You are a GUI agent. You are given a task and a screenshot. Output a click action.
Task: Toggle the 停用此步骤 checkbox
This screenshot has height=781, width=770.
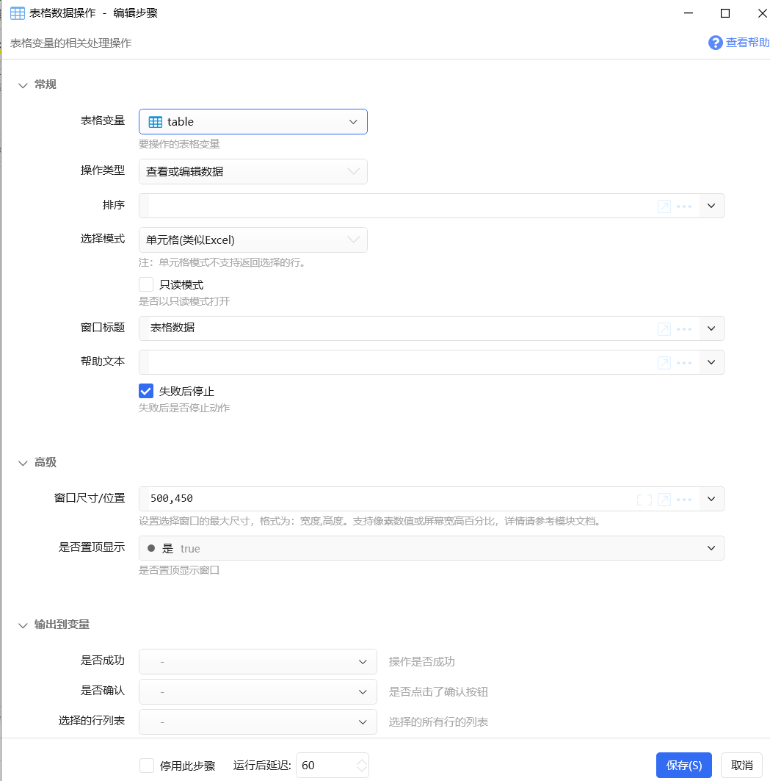(x=147, y=766)
